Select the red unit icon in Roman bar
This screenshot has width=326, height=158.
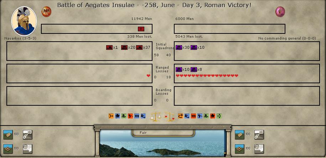141,29
